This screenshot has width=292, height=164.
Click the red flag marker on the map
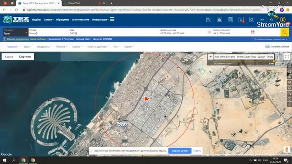146,99
